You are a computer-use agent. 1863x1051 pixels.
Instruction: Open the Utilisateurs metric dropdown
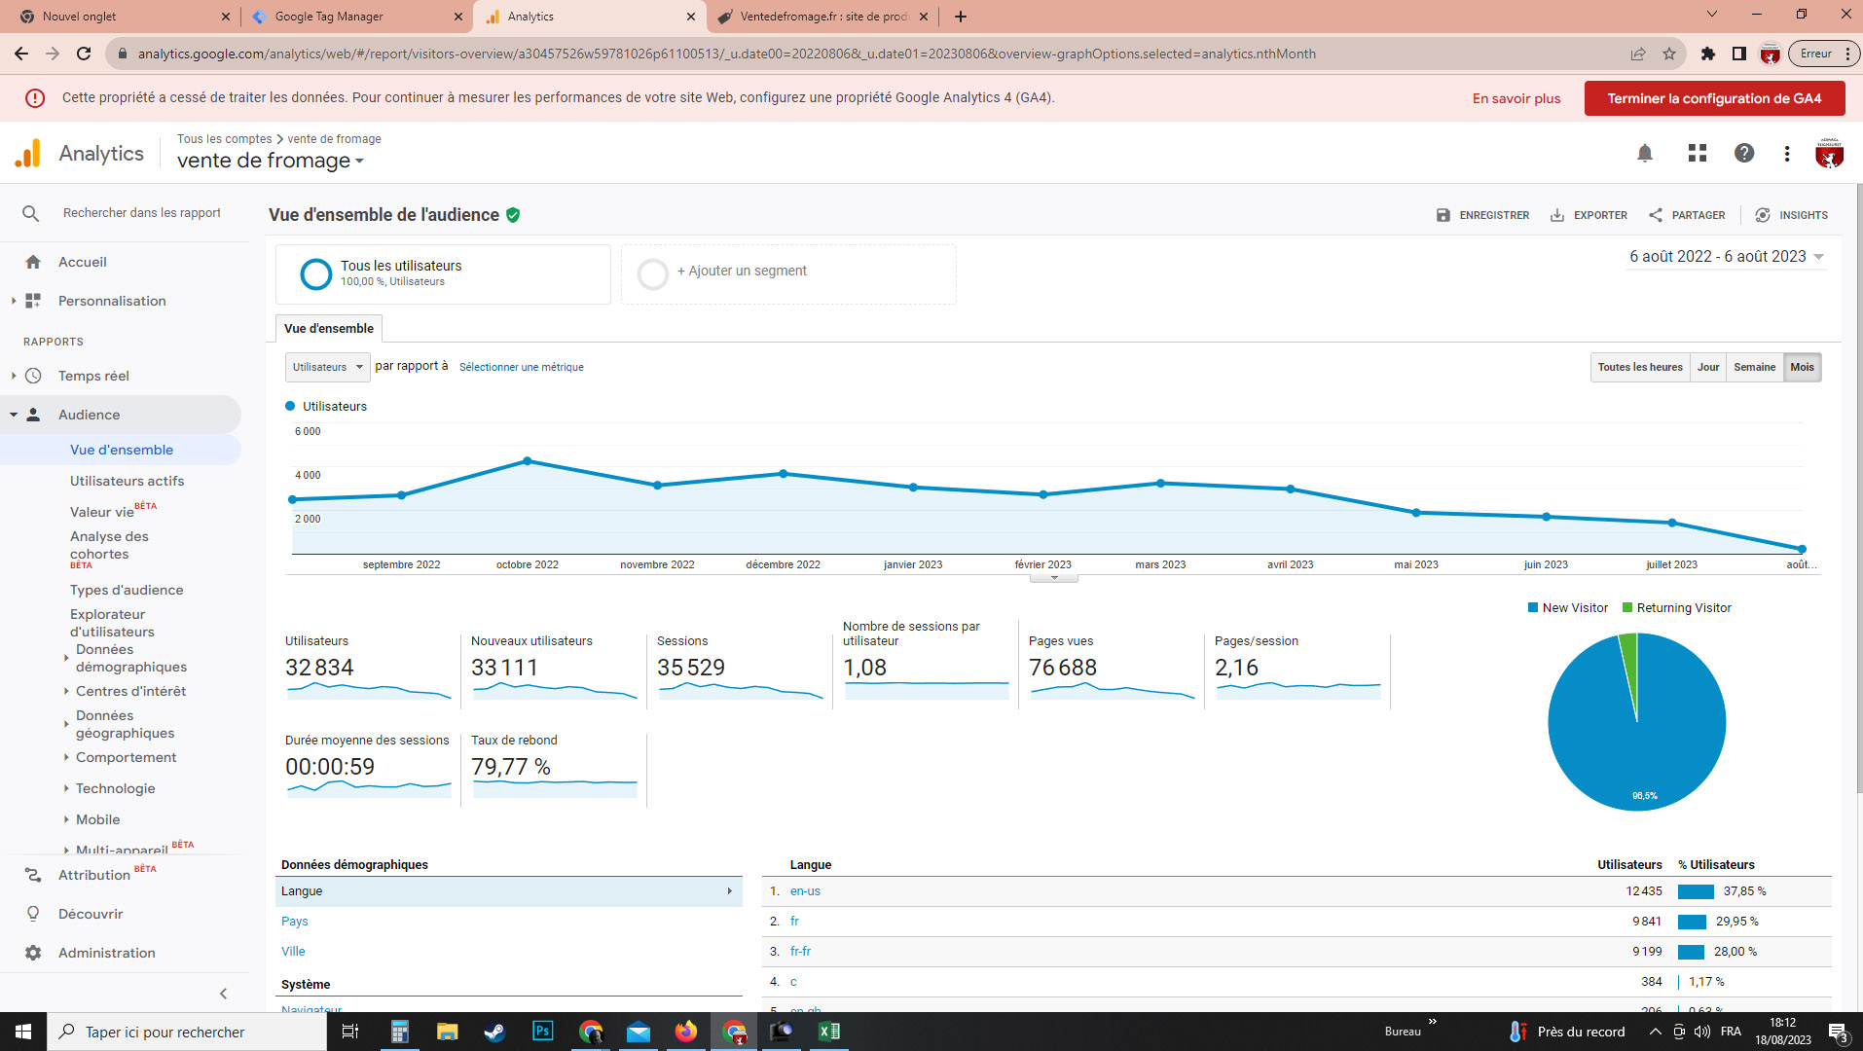coord(327,367)
